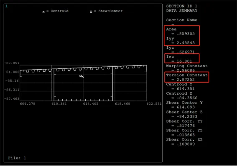237x166 pixels.
Task: Click the shear center square marker in the plot
Action: tap(81, 75)
